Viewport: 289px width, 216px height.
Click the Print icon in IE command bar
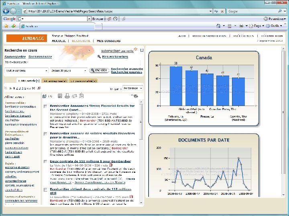click(x=241, y=26)
